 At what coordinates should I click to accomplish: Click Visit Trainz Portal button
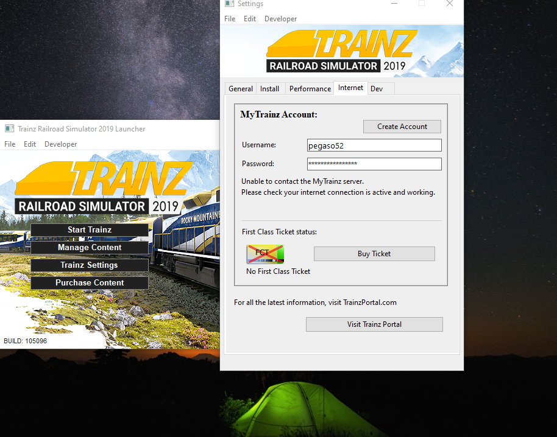[x=374, y=324]
